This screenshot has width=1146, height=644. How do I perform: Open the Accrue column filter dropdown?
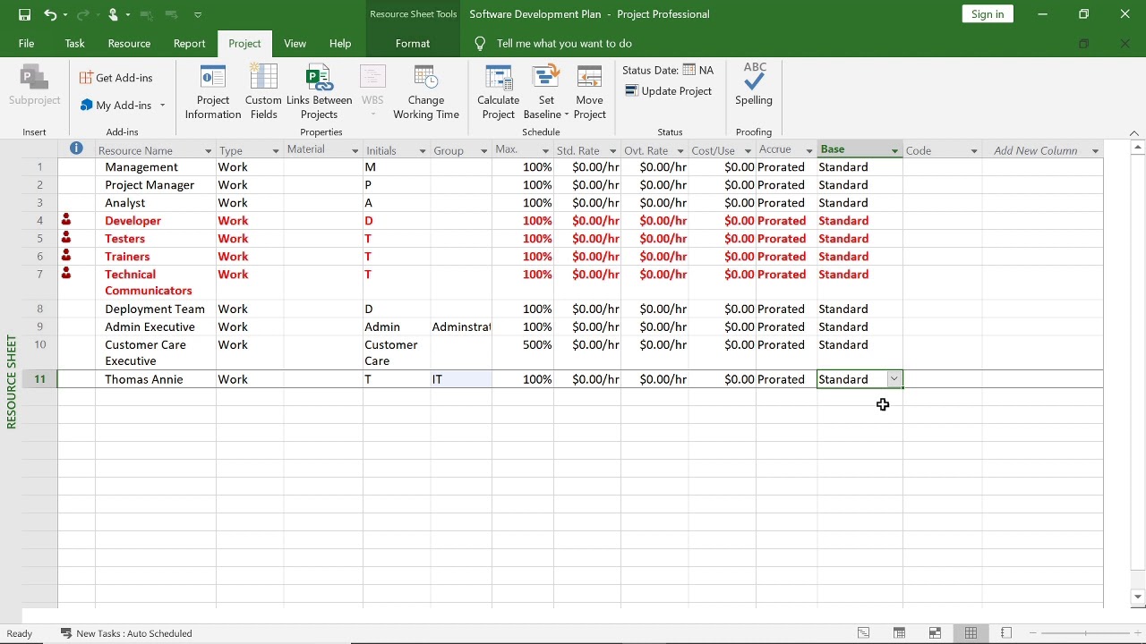click(808, 151)
